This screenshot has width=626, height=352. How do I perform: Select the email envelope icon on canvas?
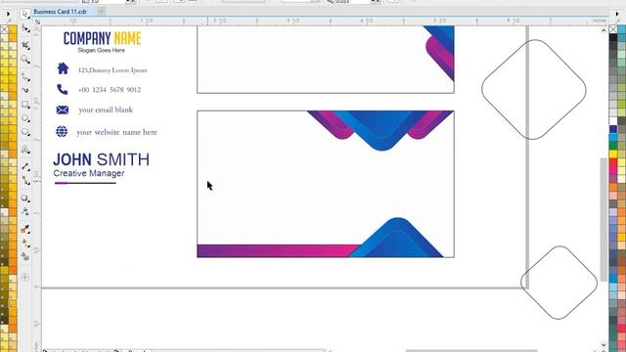(x=63, y=110)
